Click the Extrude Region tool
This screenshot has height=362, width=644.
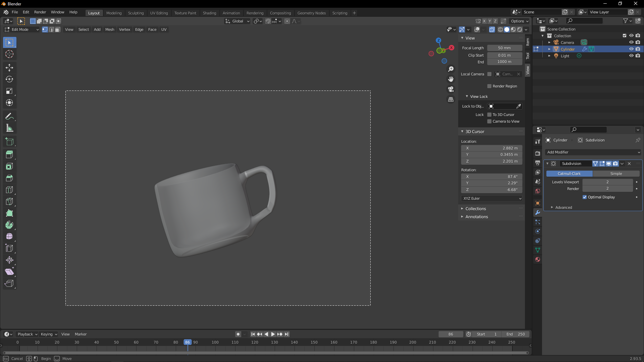(9, 155)
